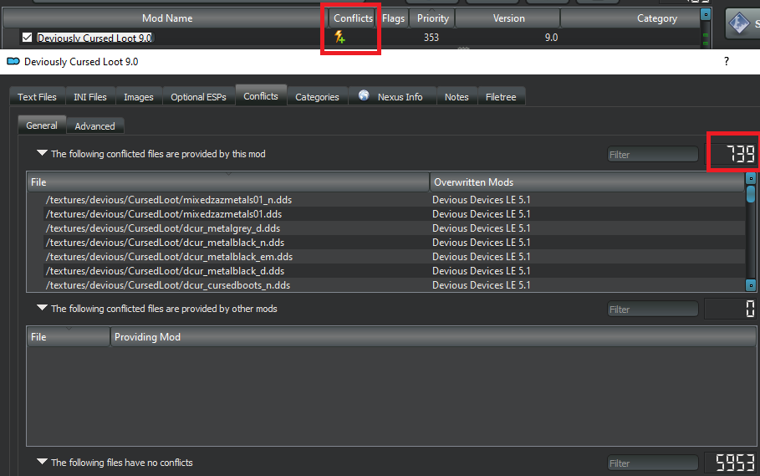The image size is (760, 476).
Task: Collapse 'files have no conflicts' section
Action: (42, 462)
